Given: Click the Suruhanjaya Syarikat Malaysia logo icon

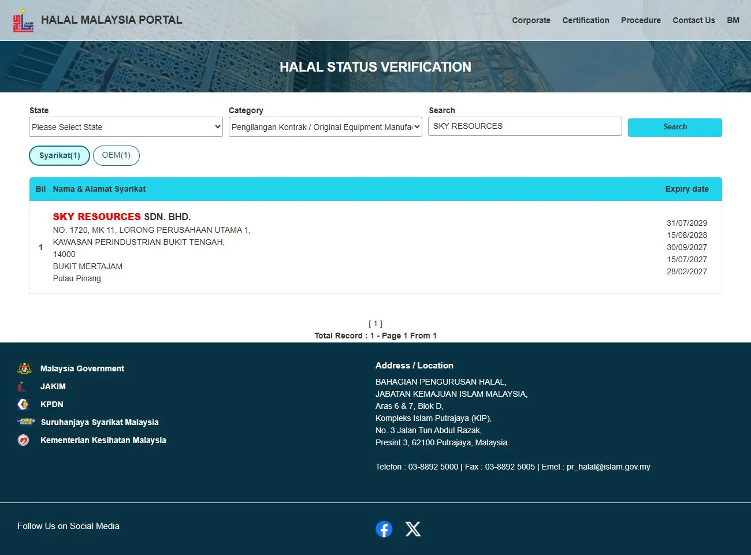Looking at the screenshot, I should tap(26, 422).
